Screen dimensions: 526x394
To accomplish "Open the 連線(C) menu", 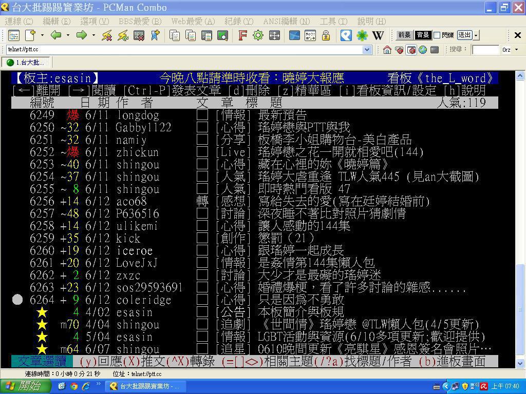I will 18,21.
